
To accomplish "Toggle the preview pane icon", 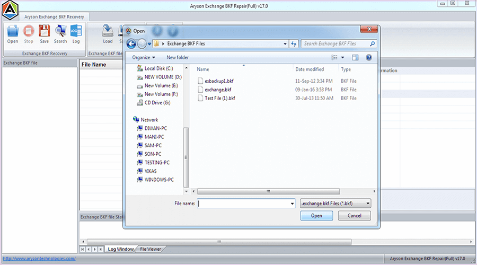I will (x=355, y=57).
